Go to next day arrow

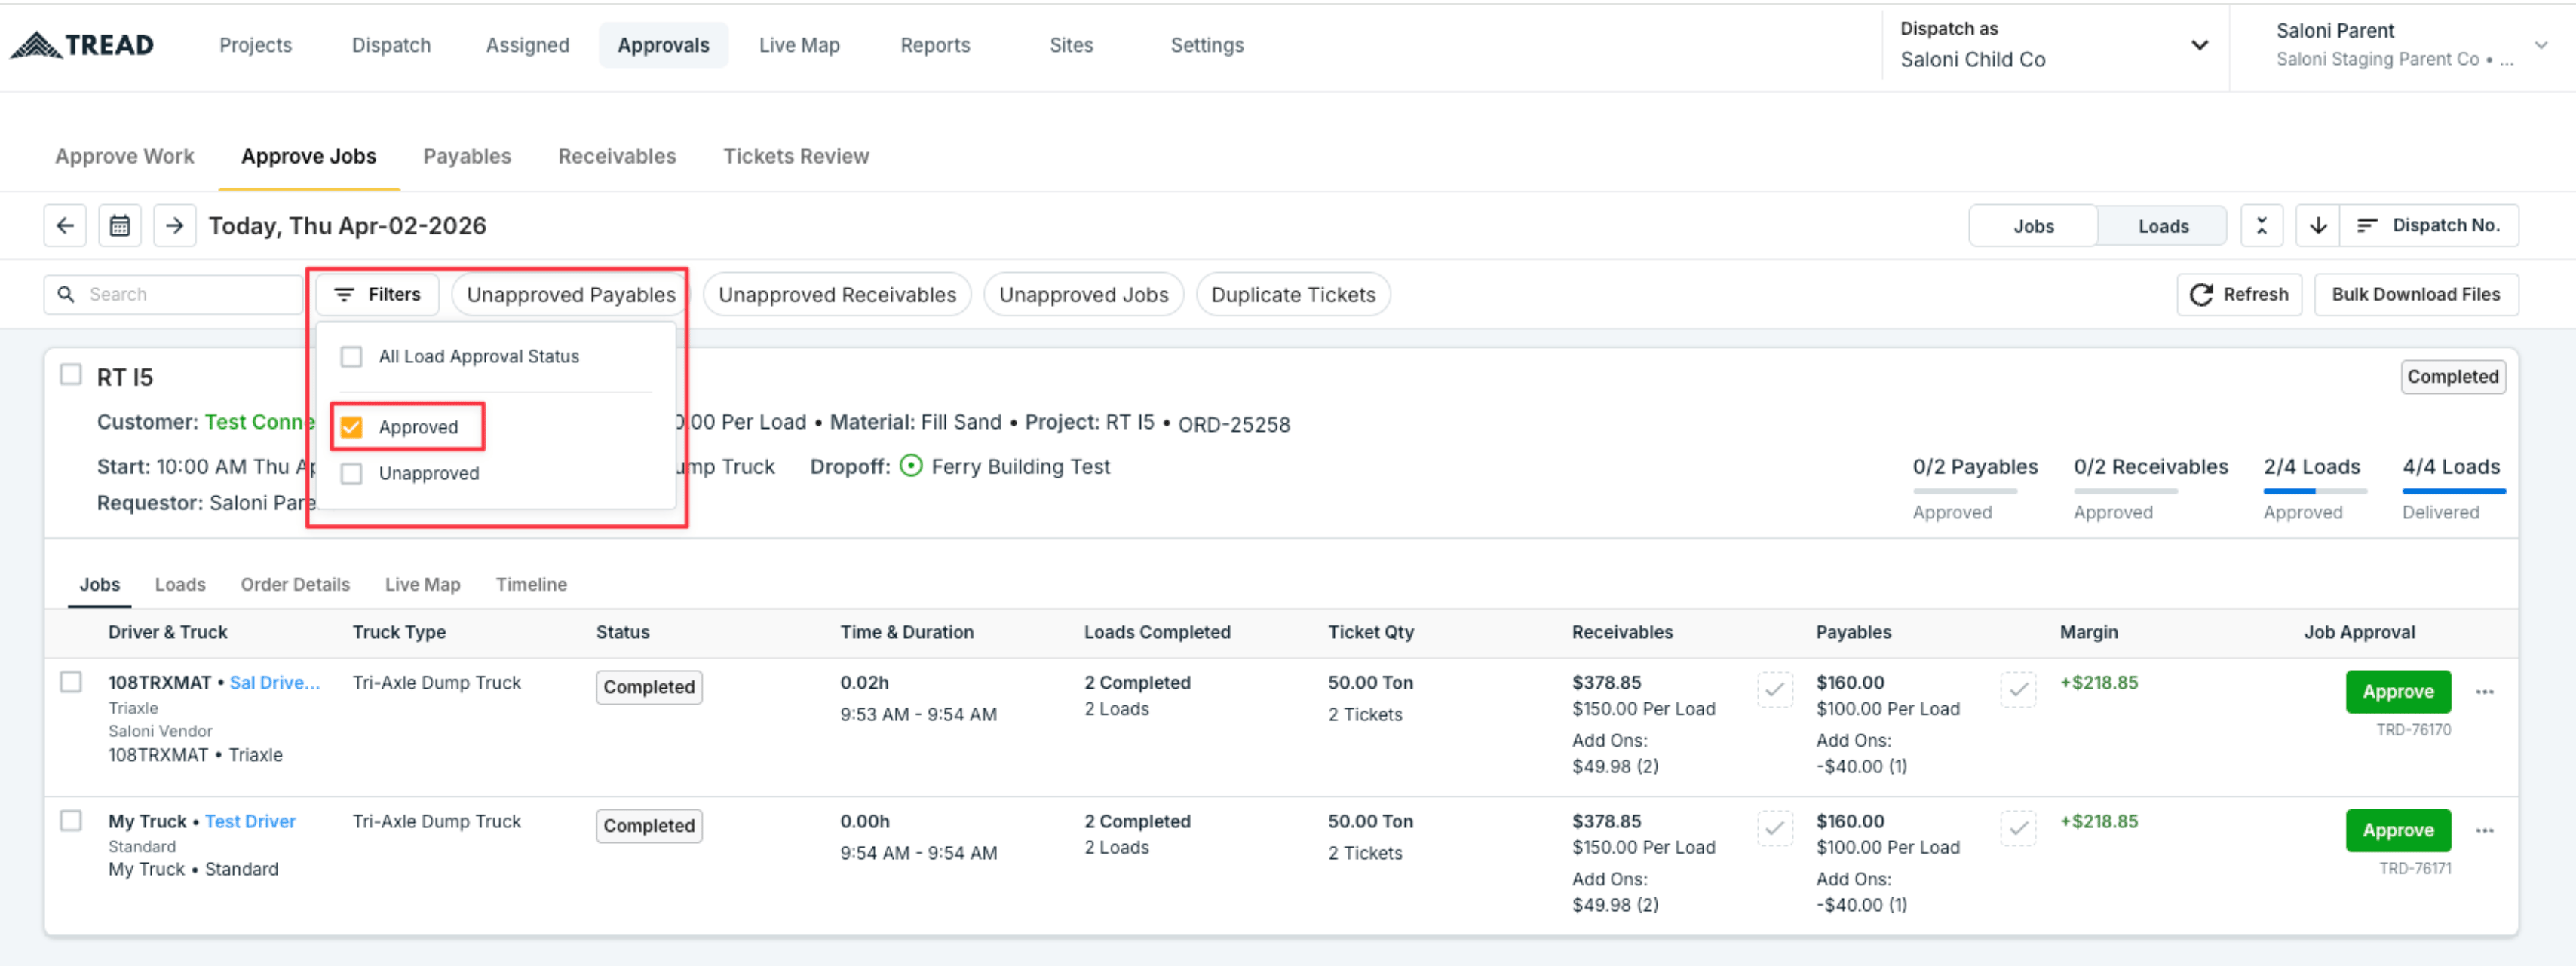click(175, 226)
